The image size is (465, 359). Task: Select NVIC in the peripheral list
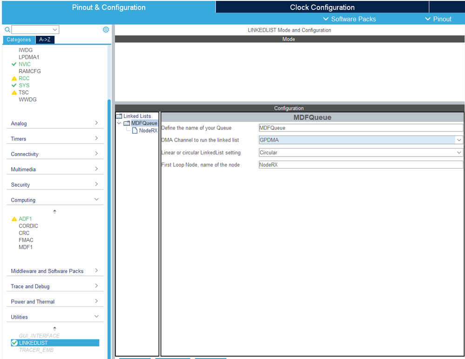(24, 64)
